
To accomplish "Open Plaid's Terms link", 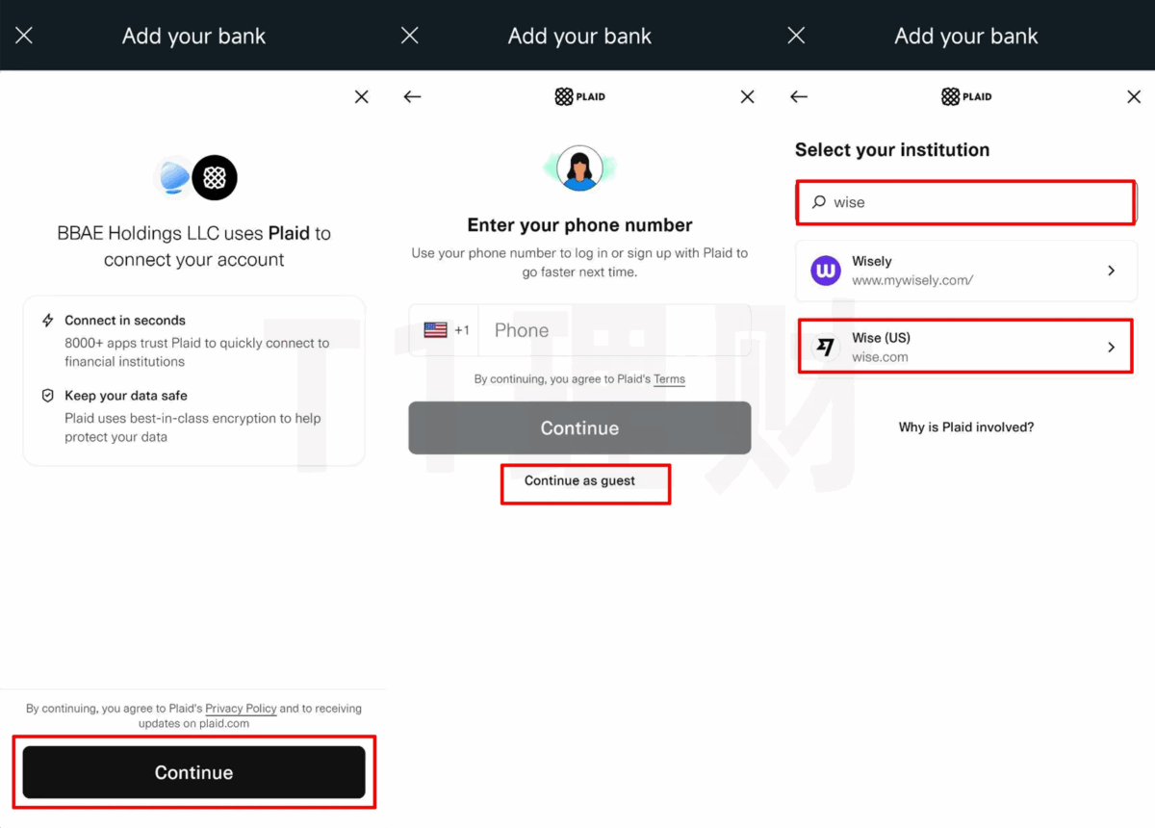I will 669,379.
